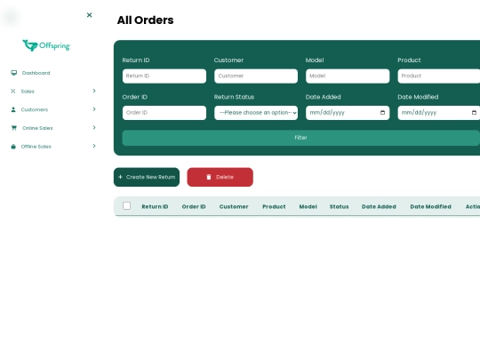The width and height of the screenshot is (480, 360).
Task: Click the Filter button
Action: coord(301,138)
